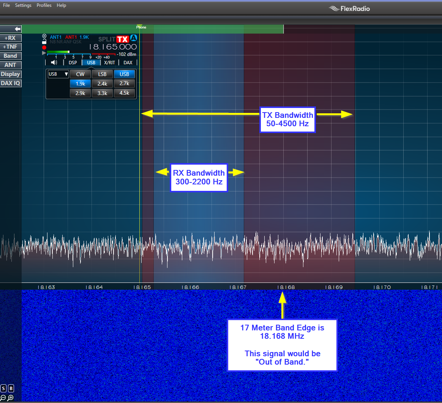Click the gray playback triangle icon
The height and width of the screenshot is (403, 442).
pos(44,53)
